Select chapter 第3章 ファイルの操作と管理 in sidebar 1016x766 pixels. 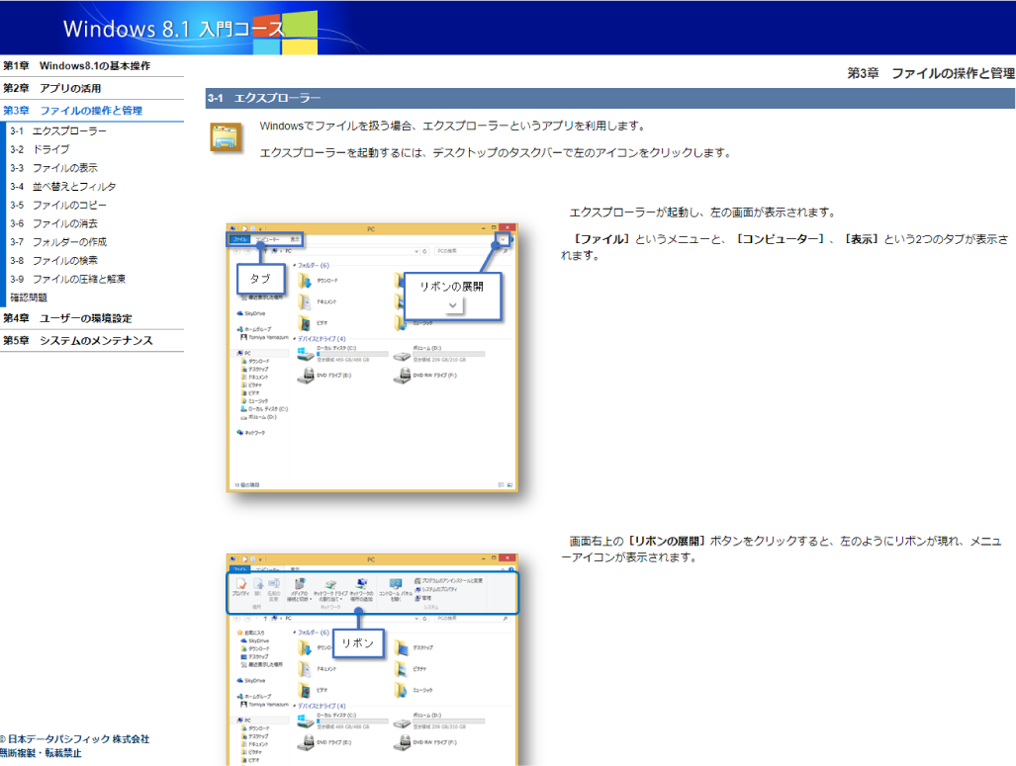pos(72,111)
